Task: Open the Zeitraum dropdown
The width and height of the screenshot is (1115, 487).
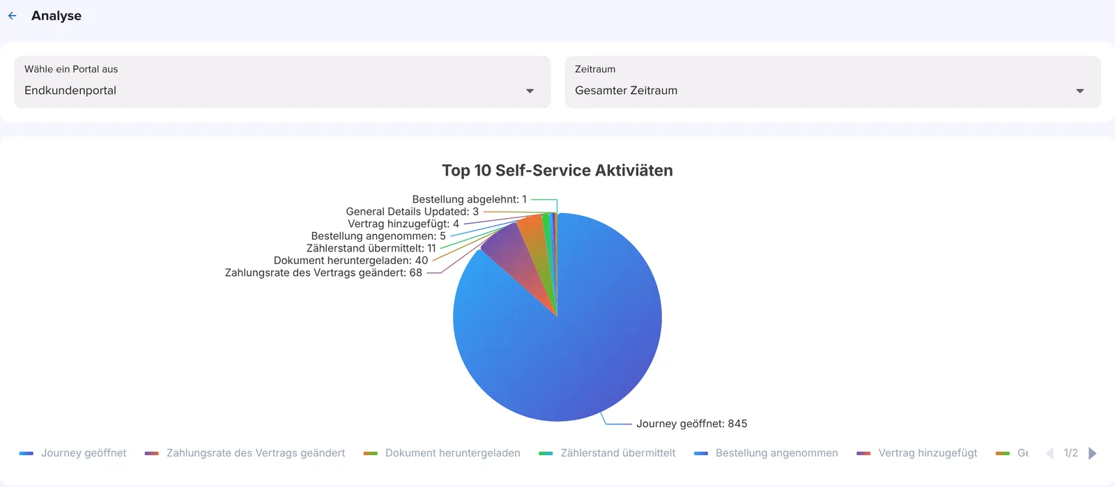Action: pos(833,82)
